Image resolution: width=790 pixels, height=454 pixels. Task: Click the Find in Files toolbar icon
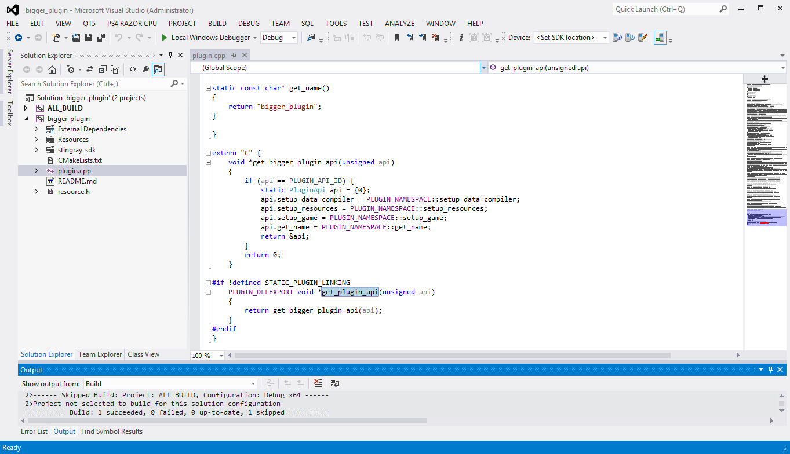point(311,38)
